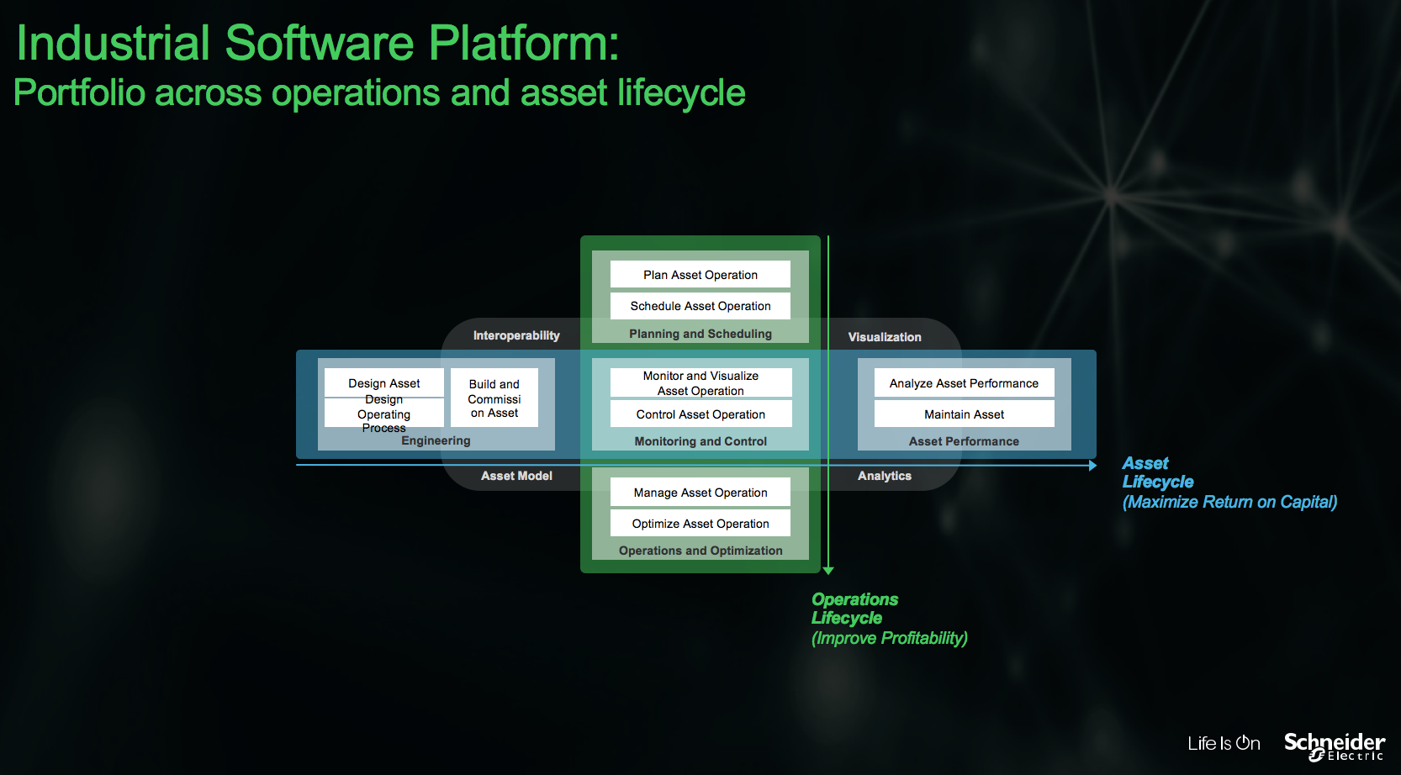Click the Planning and Scheduling label
Screen dimensions: 1401x775
(x=700, y=334)
